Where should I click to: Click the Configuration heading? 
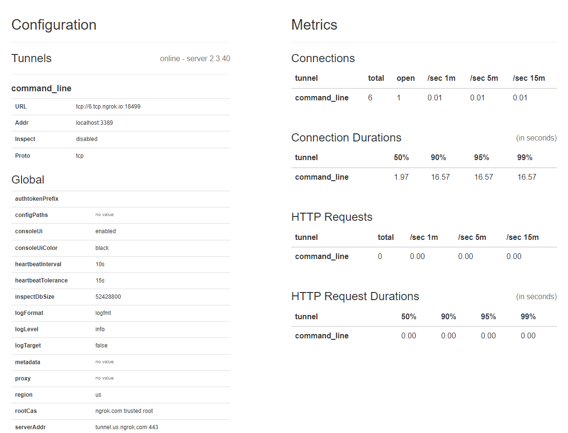pos(54,25)
